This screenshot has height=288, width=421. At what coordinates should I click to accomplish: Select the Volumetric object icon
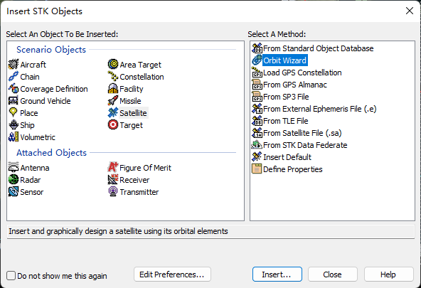point(13,137)
